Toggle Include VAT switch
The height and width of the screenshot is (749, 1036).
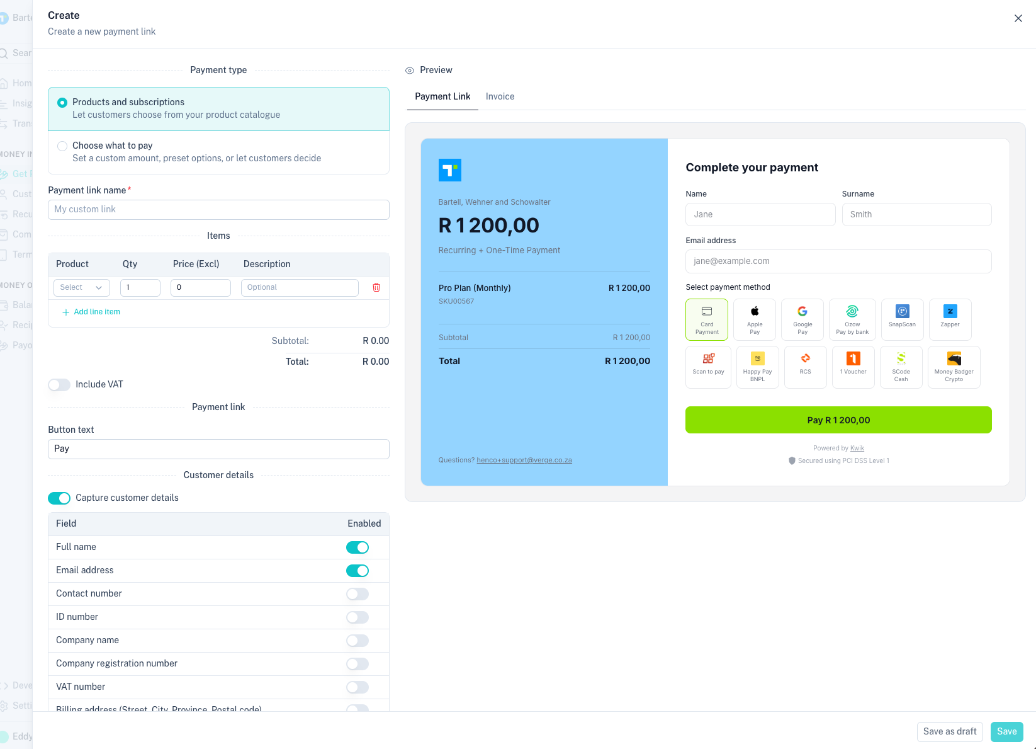pos(59,385)
